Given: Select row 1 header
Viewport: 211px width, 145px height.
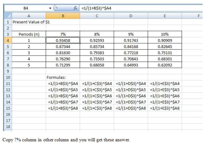Looking at the screenshot, I should point(8,22).
